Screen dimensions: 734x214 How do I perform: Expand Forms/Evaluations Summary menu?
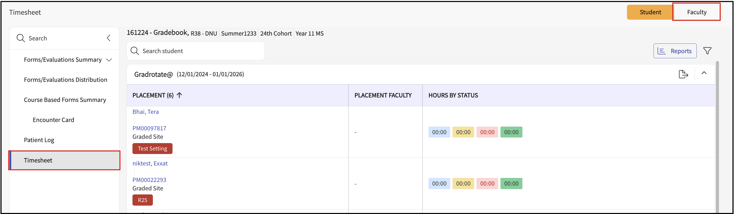tap(109, 60)
